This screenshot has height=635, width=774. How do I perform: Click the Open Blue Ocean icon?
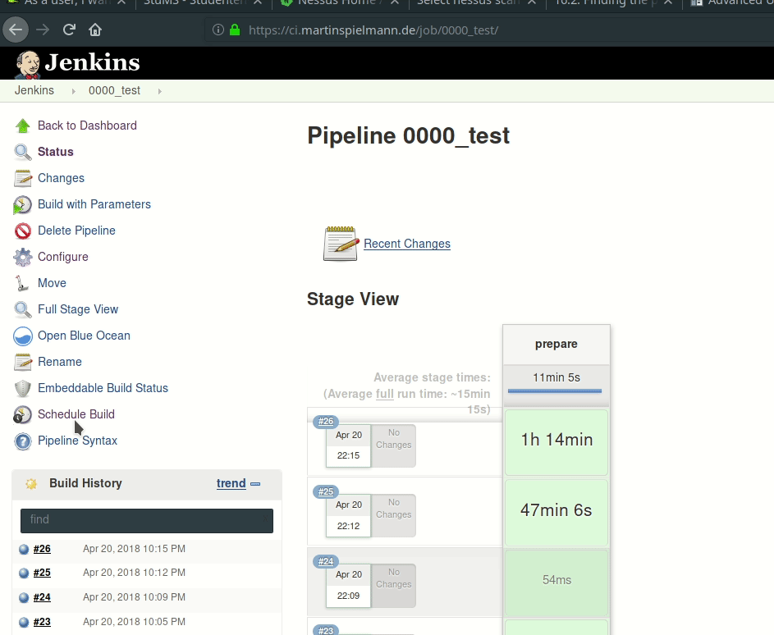[x=23, y=336]
